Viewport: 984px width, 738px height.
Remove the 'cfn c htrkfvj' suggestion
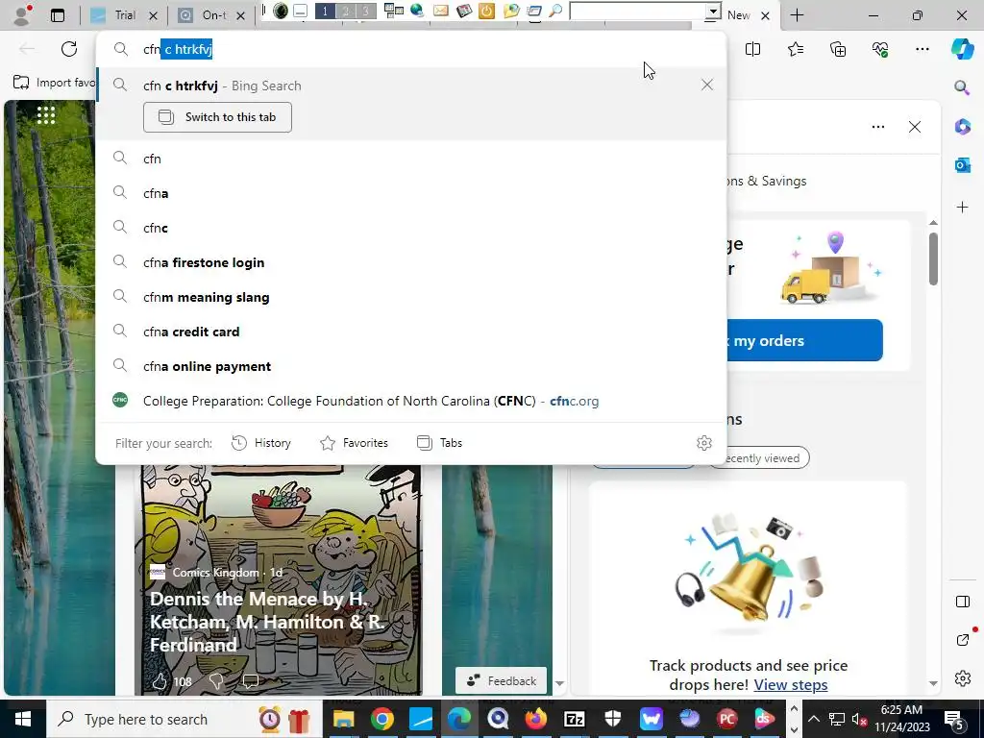click(706, 85)
